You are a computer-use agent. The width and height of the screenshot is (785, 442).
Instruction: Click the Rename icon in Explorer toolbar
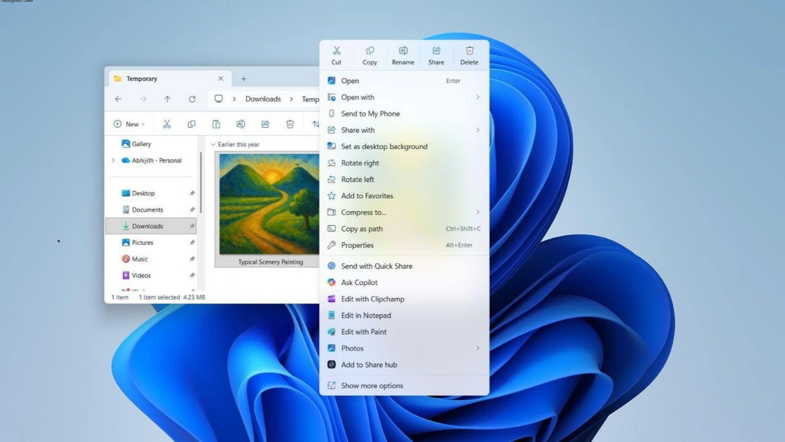pyautogui.click(x=240, y=124)
